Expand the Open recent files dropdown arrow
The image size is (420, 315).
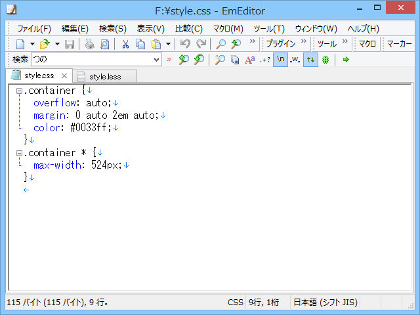click(x=57, y=44)
